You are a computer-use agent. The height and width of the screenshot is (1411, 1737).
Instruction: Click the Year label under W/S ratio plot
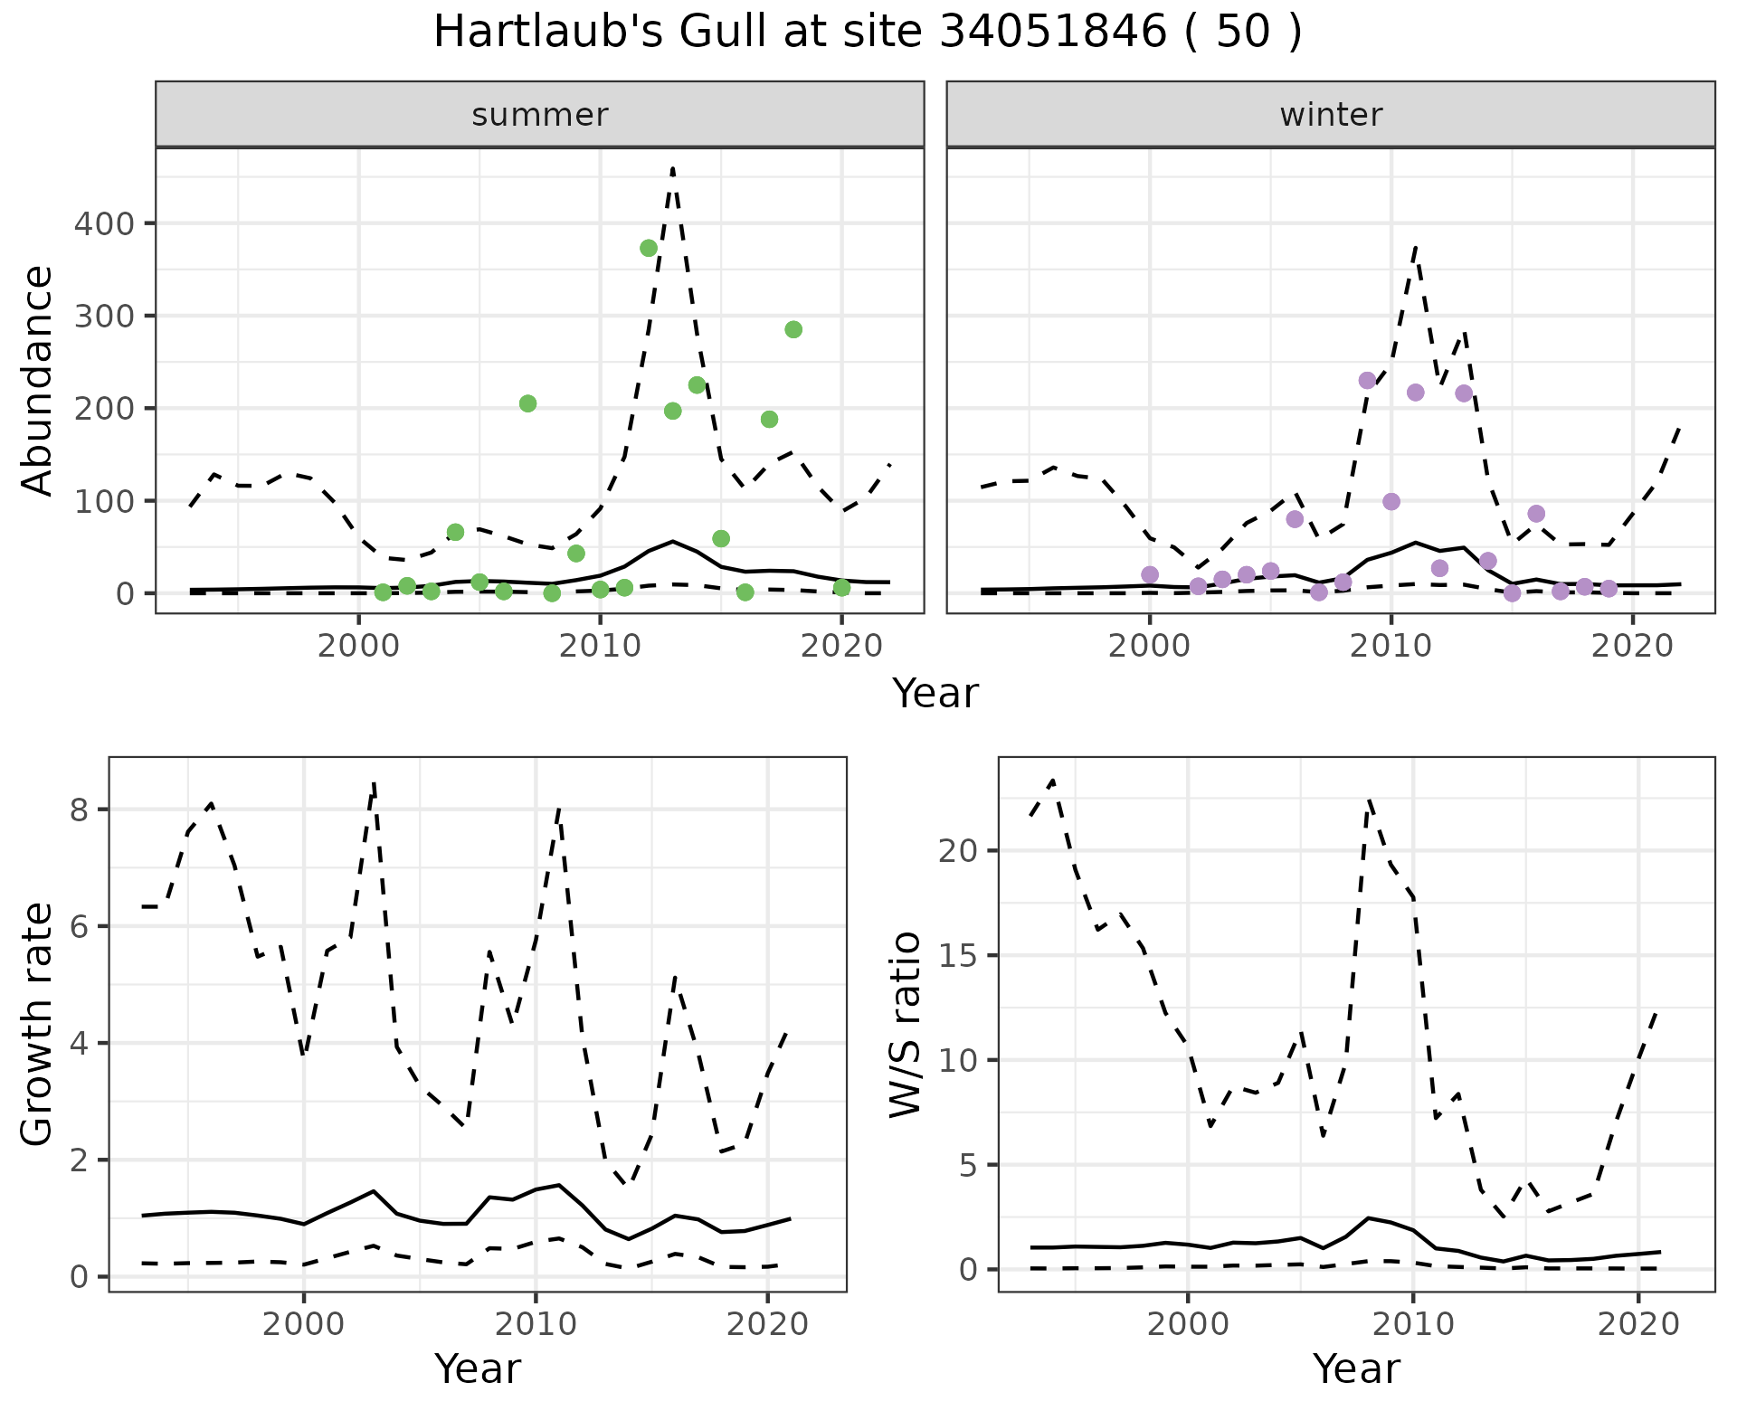coord(1356,1368)
